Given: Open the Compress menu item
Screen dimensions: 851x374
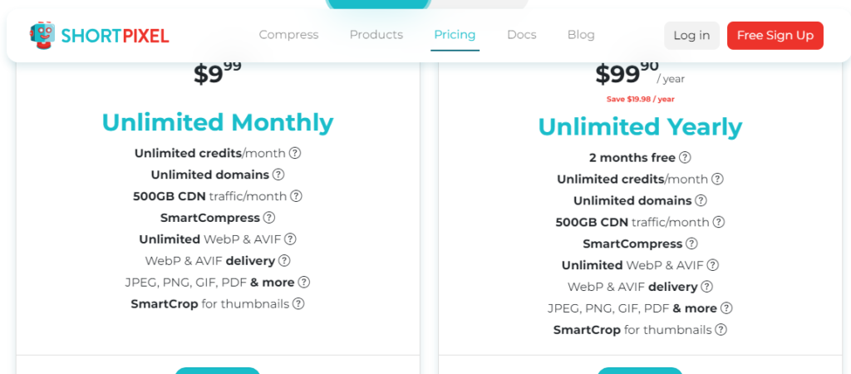Looking at the screenshot, I should [x=288, y=35].
